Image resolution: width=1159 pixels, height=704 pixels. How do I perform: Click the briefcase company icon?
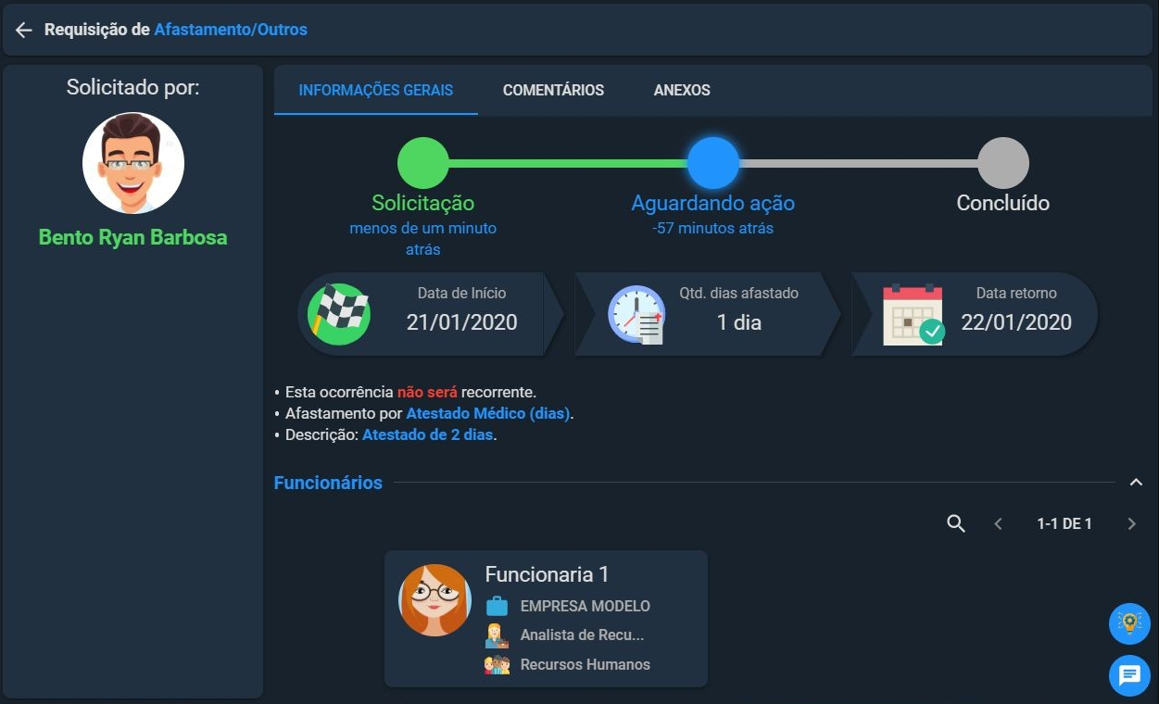pyautogui.click(x=498, y=607)
